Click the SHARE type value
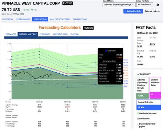 click(140, 64)
